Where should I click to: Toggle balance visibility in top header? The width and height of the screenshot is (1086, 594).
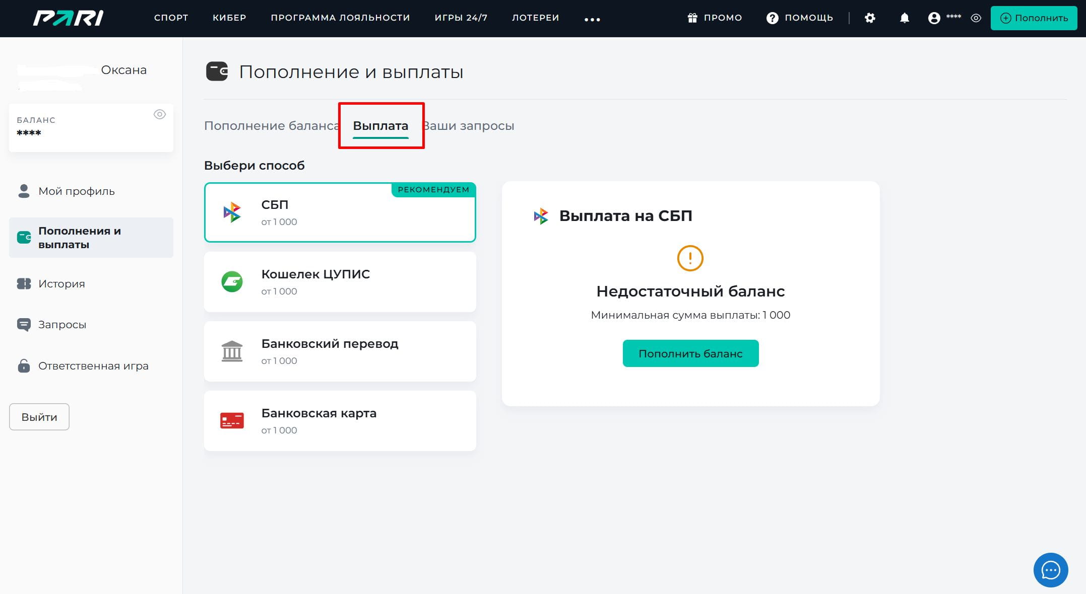(976, 18)
